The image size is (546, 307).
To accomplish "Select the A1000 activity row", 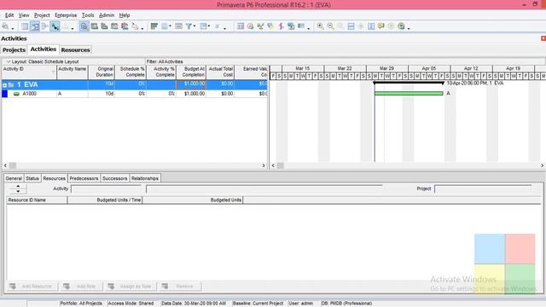I will pos(135,94).
